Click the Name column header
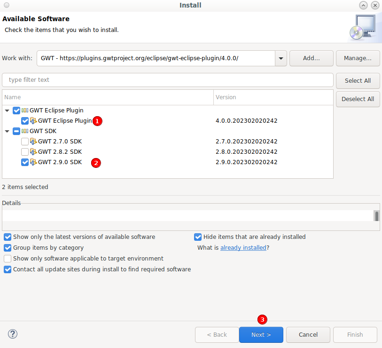Viewport: 382px width, 348px height. (x=108, y=97)
